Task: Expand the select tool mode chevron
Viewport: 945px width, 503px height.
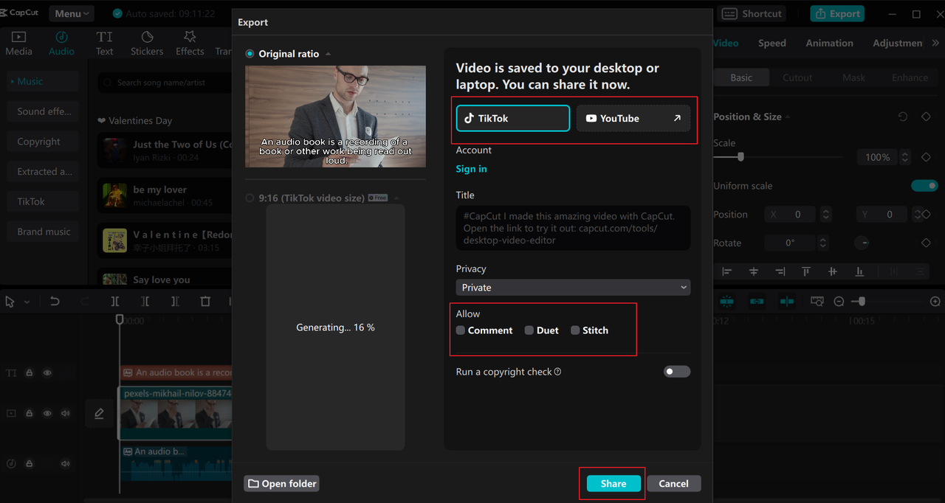Action: [x=27, y=302]
